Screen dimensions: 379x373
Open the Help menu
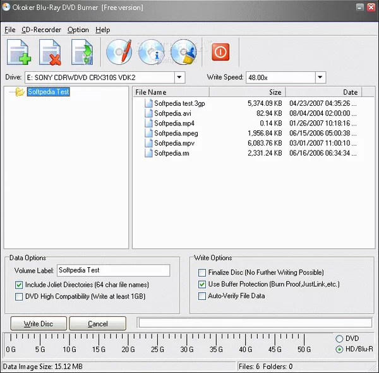103,30
